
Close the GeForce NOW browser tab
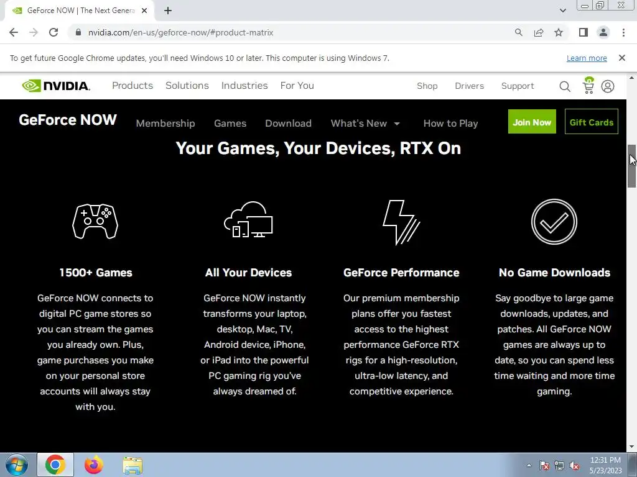click(x=144, y=11)
